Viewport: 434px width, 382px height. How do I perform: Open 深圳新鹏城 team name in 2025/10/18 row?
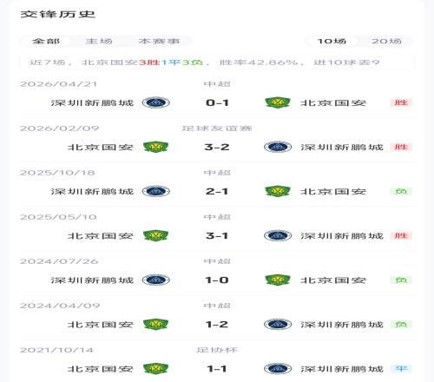click(92, 191)
